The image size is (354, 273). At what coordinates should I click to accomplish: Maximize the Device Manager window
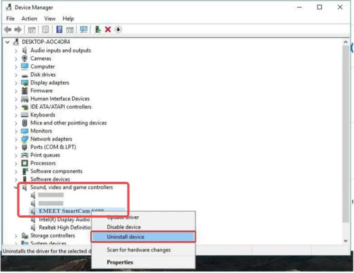click(x=319, y=7)
